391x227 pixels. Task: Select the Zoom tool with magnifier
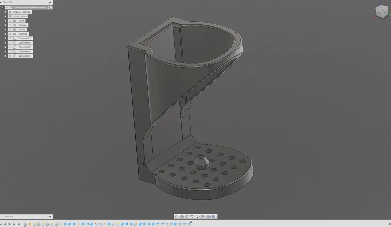point(192,216)
